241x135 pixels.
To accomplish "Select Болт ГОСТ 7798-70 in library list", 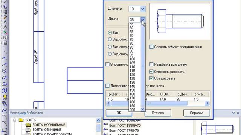I will (x=124, y=130).
